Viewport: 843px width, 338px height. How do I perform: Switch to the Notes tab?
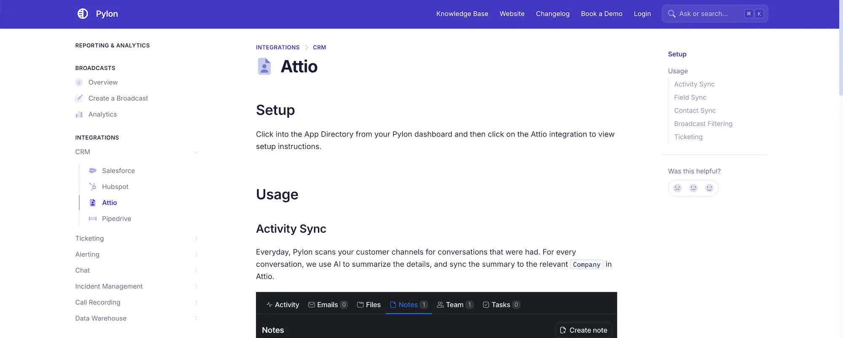click(408, 305)
